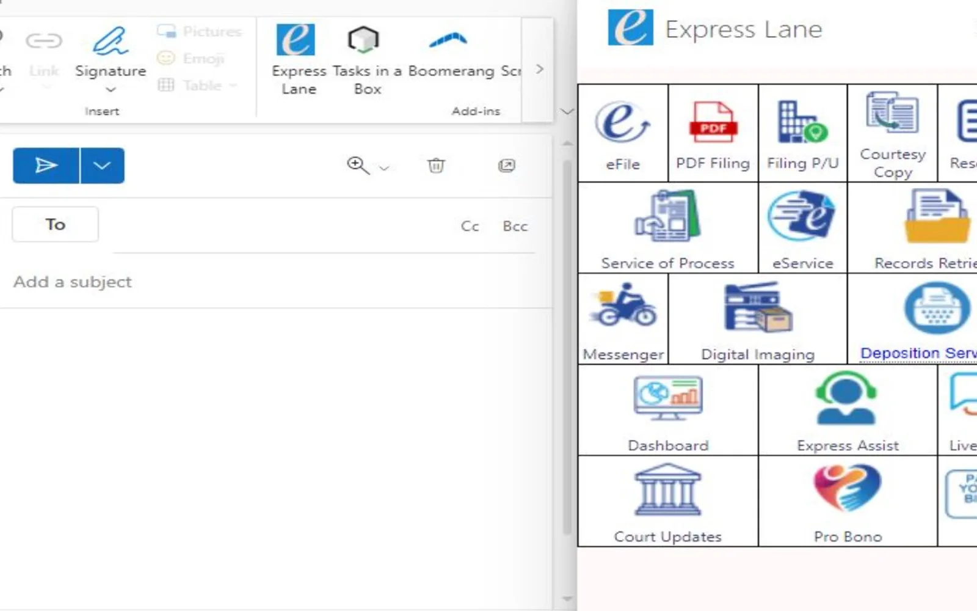The height and width of the screenshot is (611, 977).
Task: Open zoom level dropdown arrow
Action: coord(384,167)
